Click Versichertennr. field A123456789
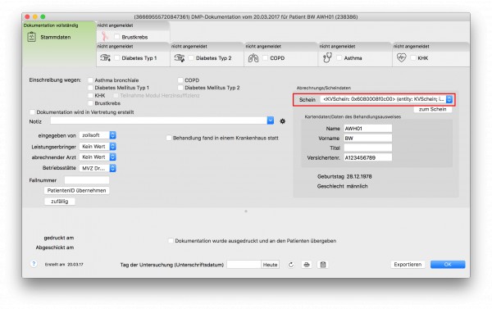Image resolution: width=492 pixels, height=309 pixels. pyautogui.click(x=367, y=157)
